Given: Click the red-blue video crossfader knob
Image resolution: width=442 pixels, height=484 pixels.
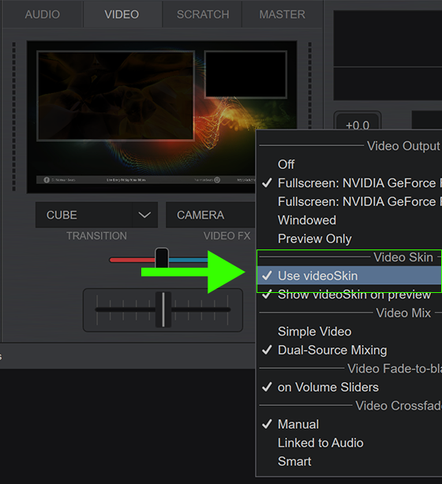Looking at the screenshot, I should click(162, 257).
